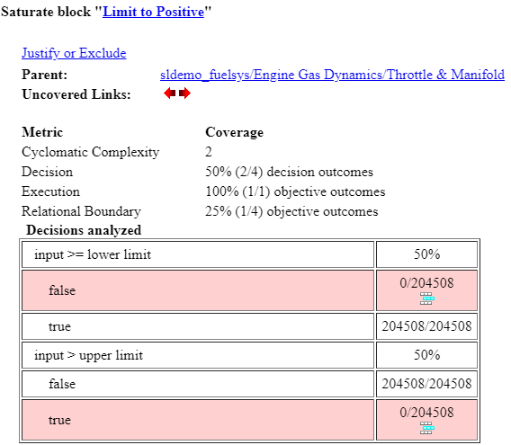The width and height of the screenshot is (511, 445).
Task: Click the Execution metric label
Action: 51,191
